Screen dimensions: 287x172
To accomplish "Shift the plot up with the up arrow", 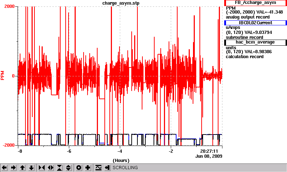I will pos(23,168).
